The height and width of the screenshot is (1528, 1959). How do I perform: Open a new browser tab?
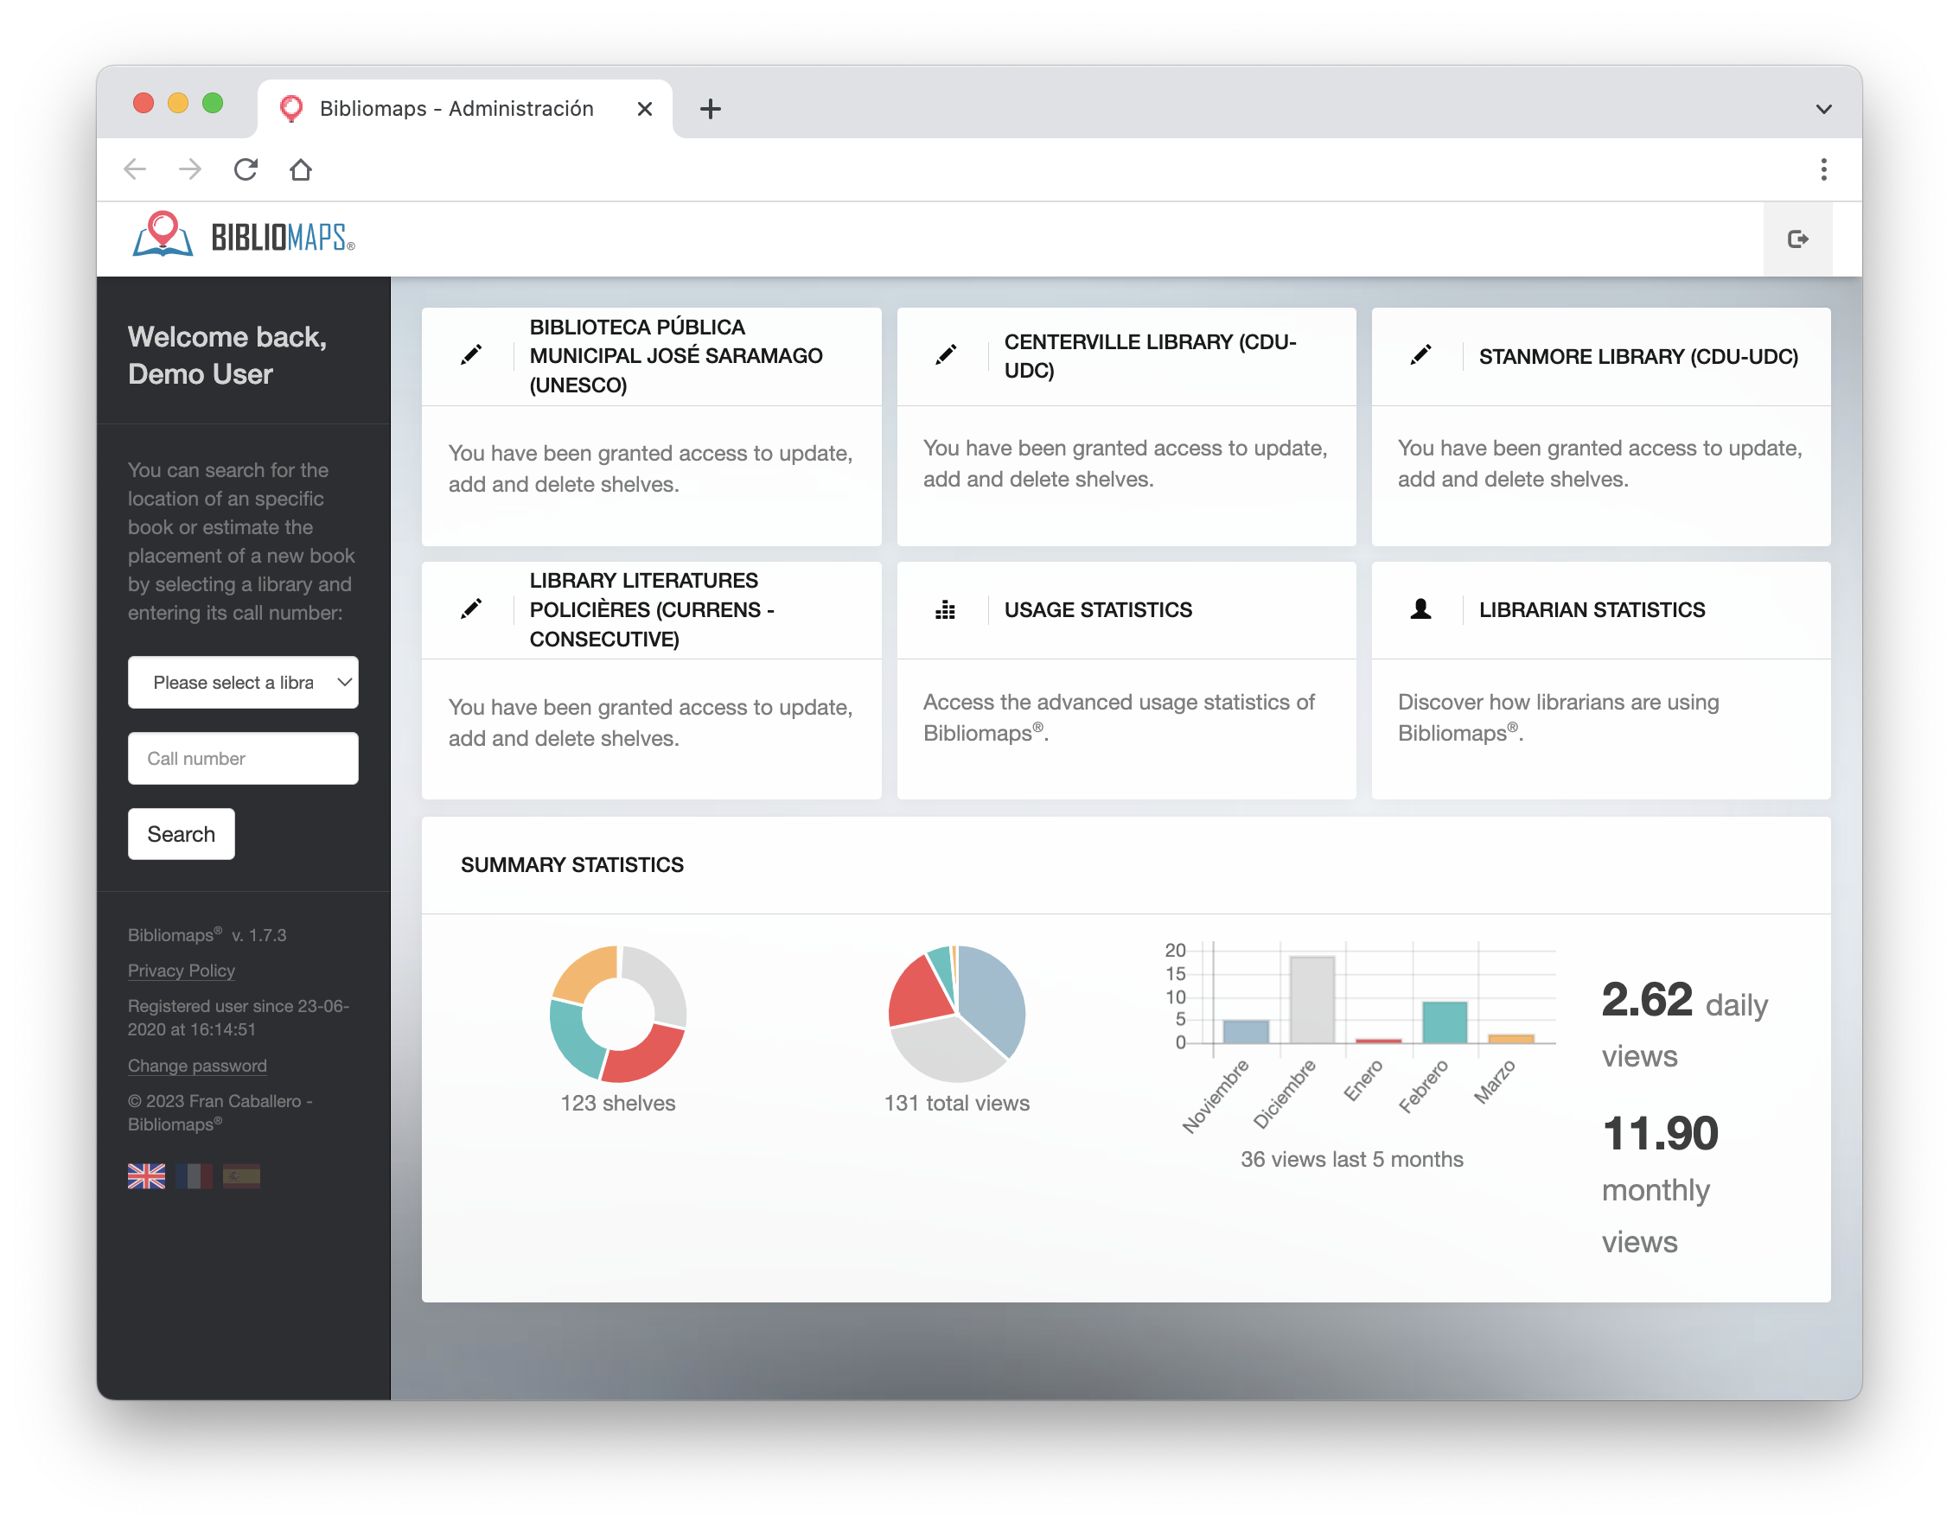pyautogui.click(x=710, y=109)
